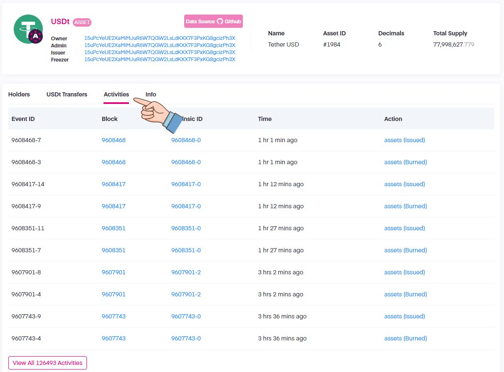Click the USDt Tether logo icon

(28, 29)
